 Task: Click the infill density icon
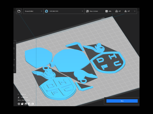tap(106, 11)
